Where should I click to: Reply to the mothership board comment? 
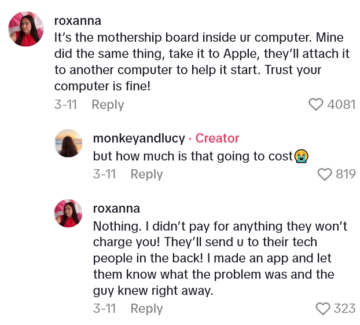click(108, 105)
